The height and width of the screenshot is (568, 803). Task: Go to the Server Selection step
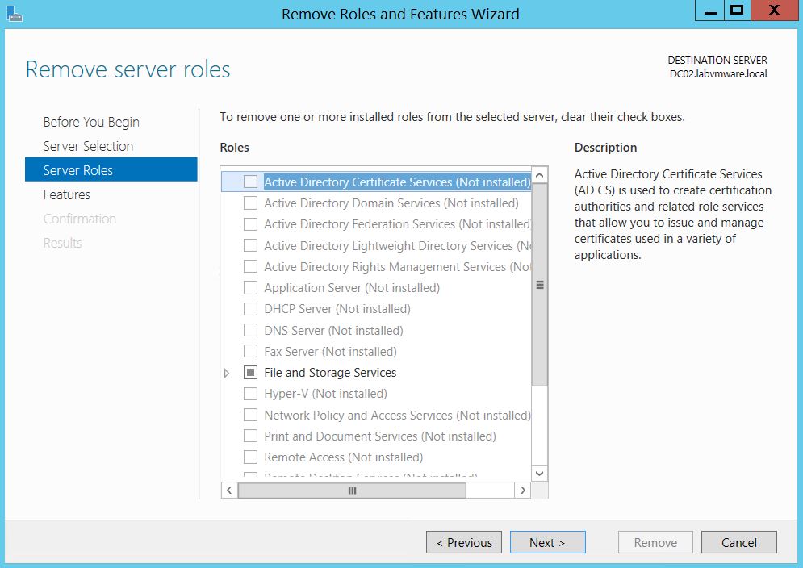[88, 146]
